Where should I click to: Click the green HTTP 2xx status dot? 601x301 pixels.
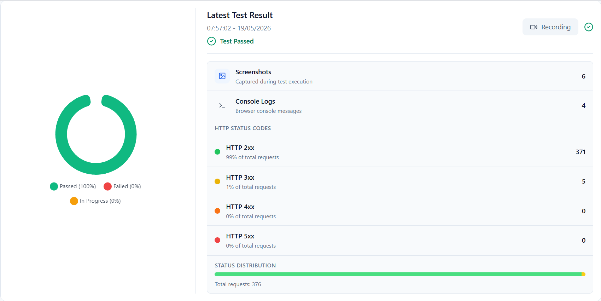217,152
